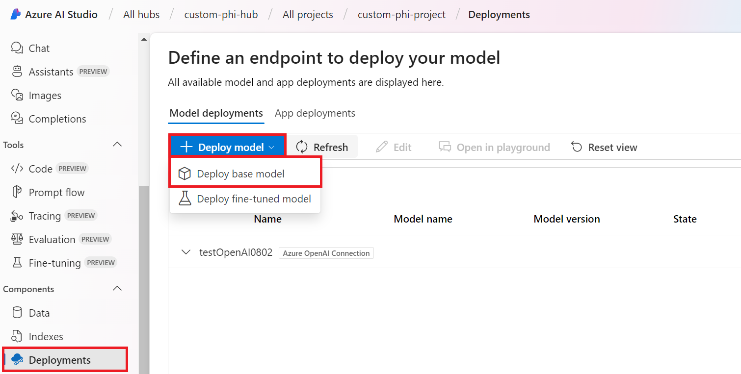Go to custom-phi-hub breadcrumb
This screenshot has height=374, width=741.
[221, 15]
